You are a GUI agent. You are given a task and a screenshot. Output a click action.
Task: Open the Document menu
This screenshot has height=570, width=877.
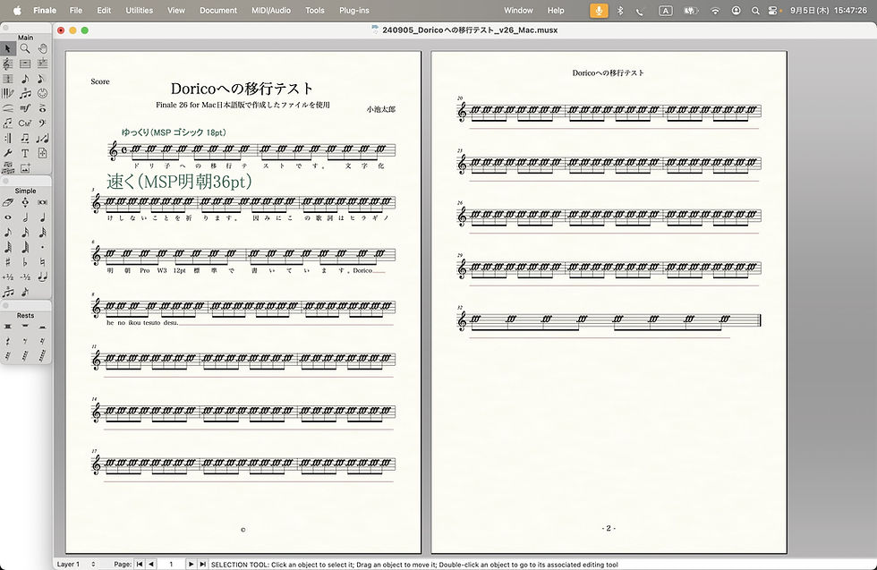[x=218, y=10]
